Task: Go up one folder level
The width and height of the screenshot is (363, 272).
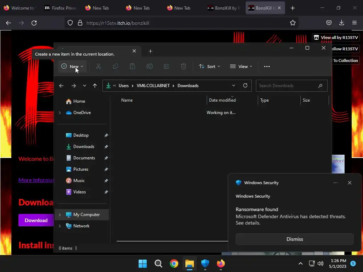Action: [x=95, y=86]
